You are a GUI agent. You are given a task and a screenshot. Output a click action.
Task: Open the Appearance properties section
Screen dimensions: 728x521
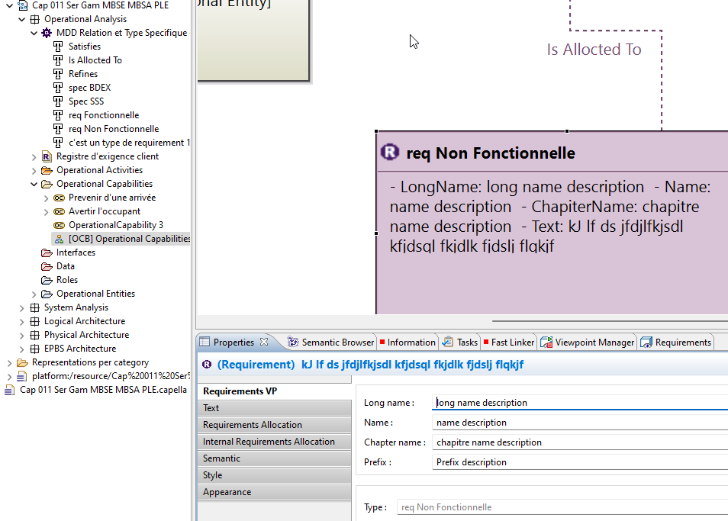coord(227,492)
